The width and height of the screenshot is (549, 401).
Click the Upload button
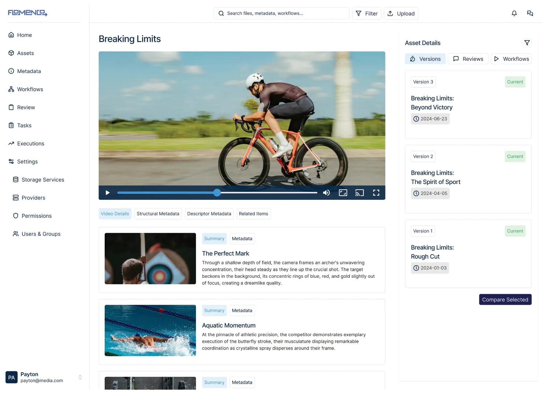401,14
